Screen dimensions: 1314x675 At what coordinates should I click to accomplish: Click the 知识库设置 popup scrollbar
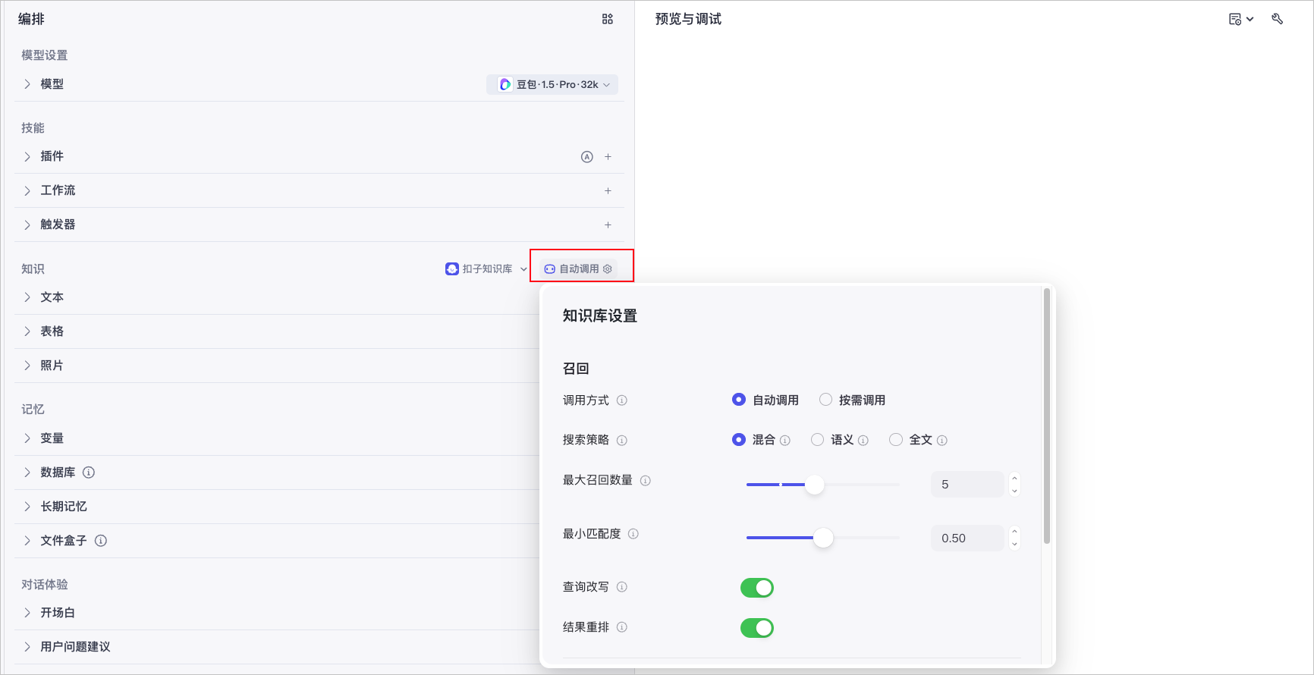[1047, 416]
